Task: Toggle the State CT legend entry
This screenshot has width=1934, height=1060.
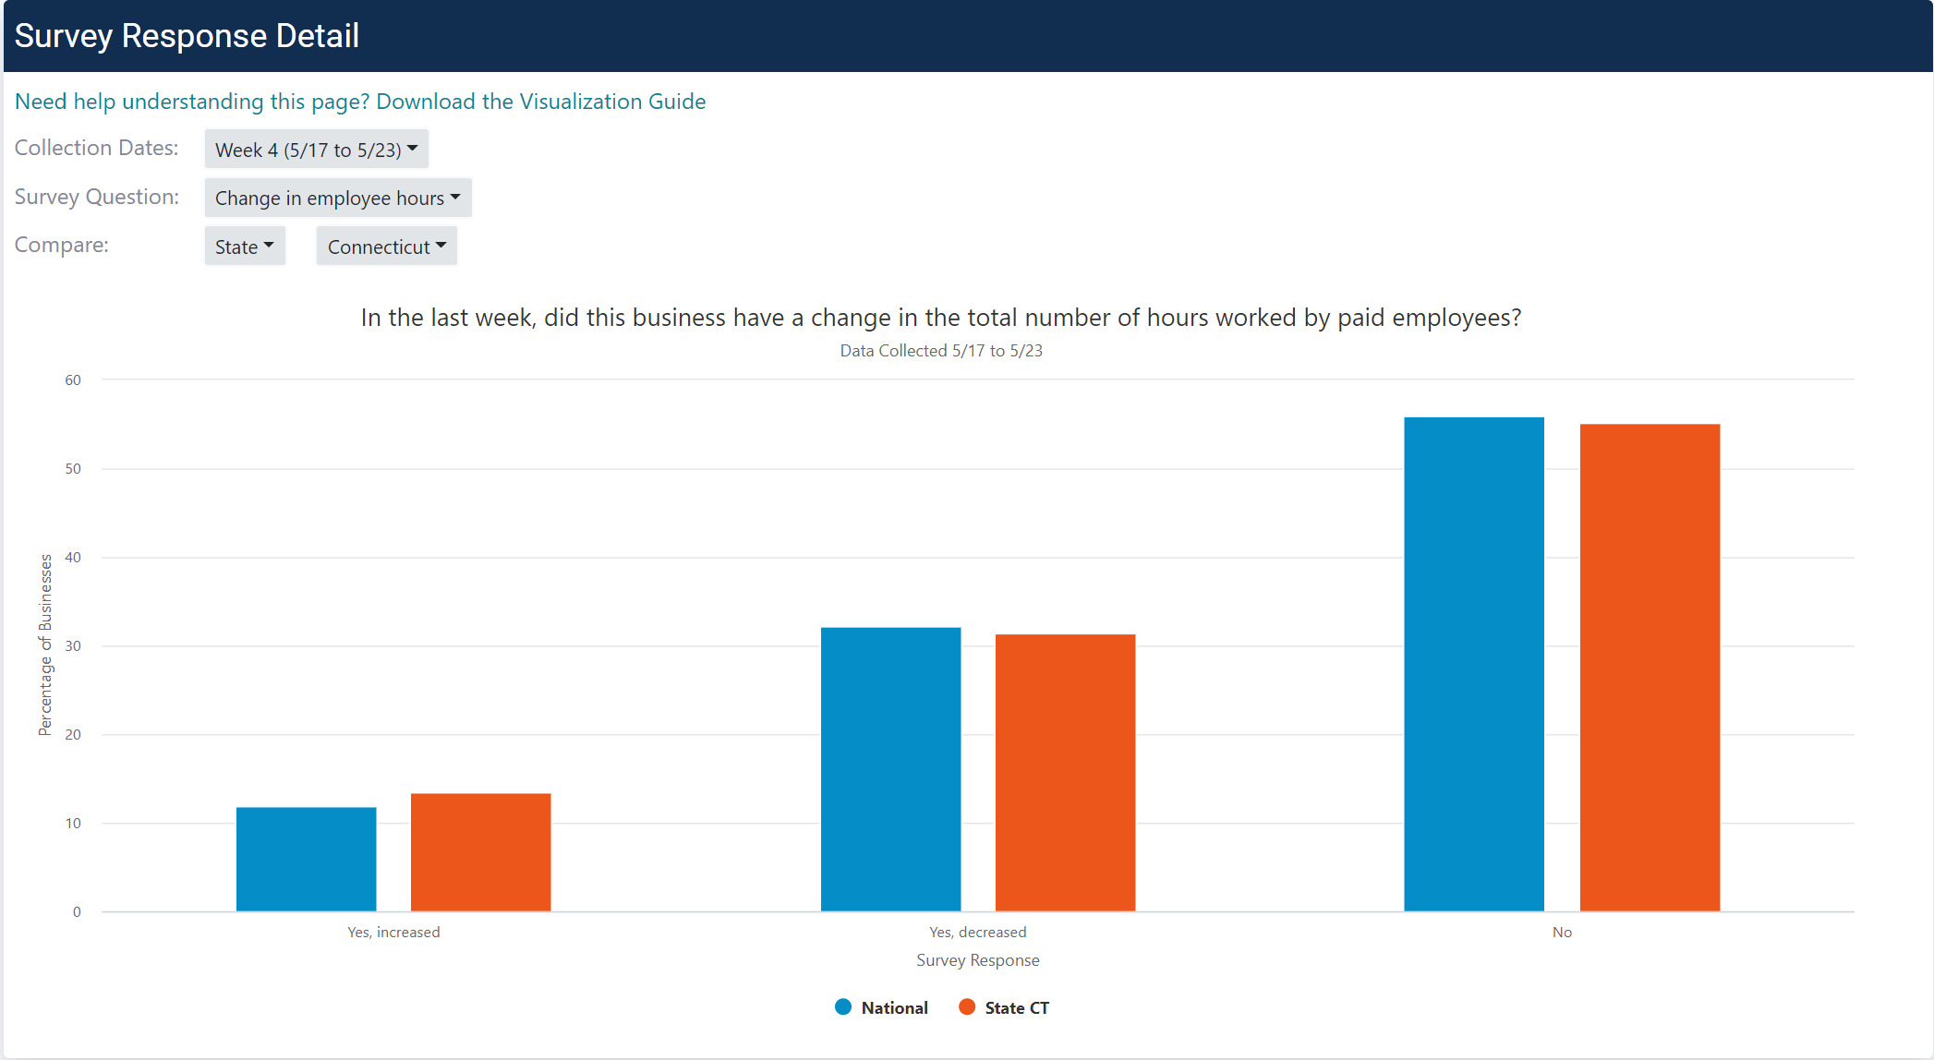Action: (x=1016, y=1007)
